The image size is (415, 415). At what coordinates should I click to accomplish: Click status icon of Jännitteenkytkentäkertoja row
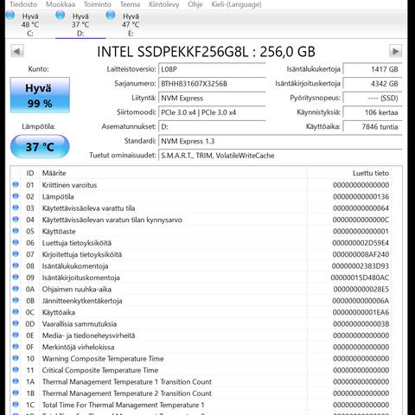click(x=16, y=300)
